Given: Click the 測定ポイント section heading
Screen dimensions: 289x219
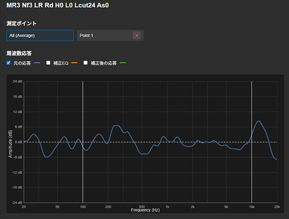Looking at the screenshot, I should 21,23.
